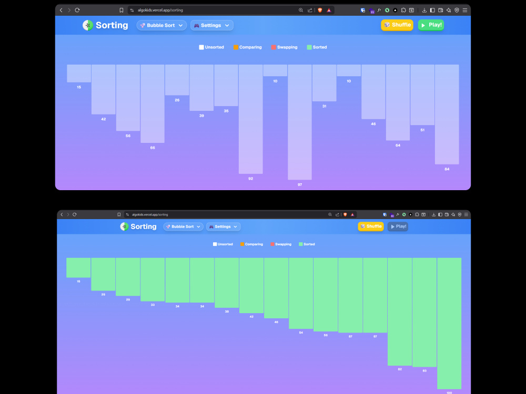
Task: Click the green bar labeled 100 in bottom window
Action: point(449,323)
